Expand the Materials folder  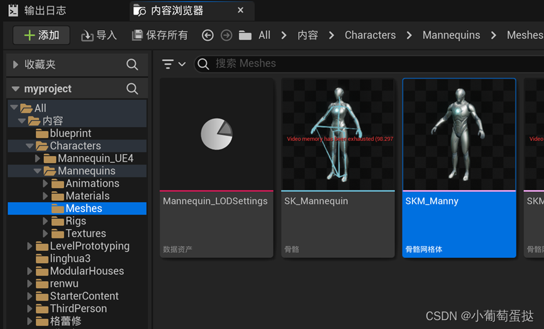45,196
